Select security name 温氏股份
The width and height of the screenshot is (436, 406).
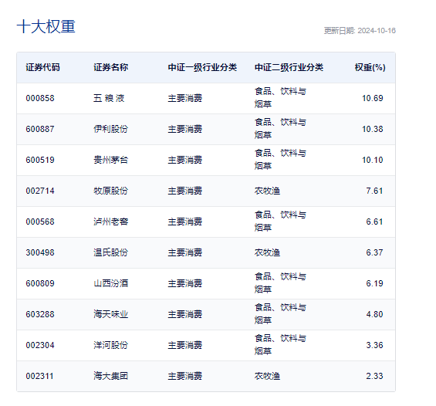[x=110, y=252]
